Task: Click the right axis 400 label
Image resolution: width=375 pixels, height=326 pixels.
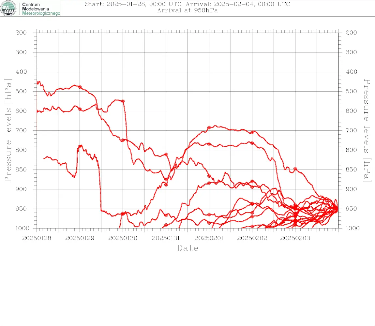Action: [x=351, y=72]
